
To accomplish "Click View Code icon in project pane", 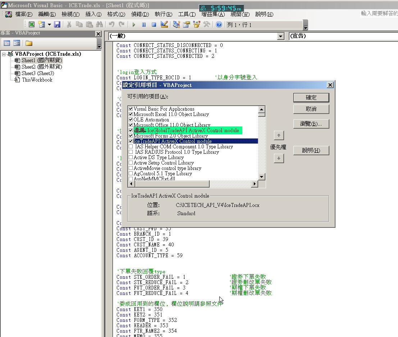I will (7, 43).
